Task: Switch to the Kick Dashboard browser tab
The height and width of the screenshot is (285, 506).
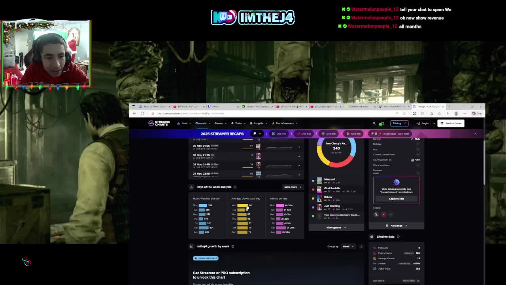Action: pos(258,106)
